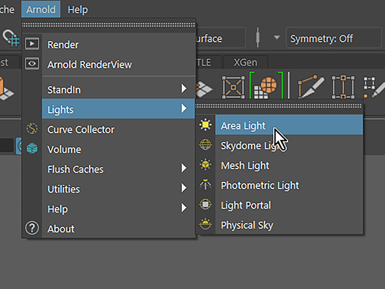Viewport: 385px width, 289px height.
Task: Expand the StandIn submenu
Action: [x=119, y=90]
